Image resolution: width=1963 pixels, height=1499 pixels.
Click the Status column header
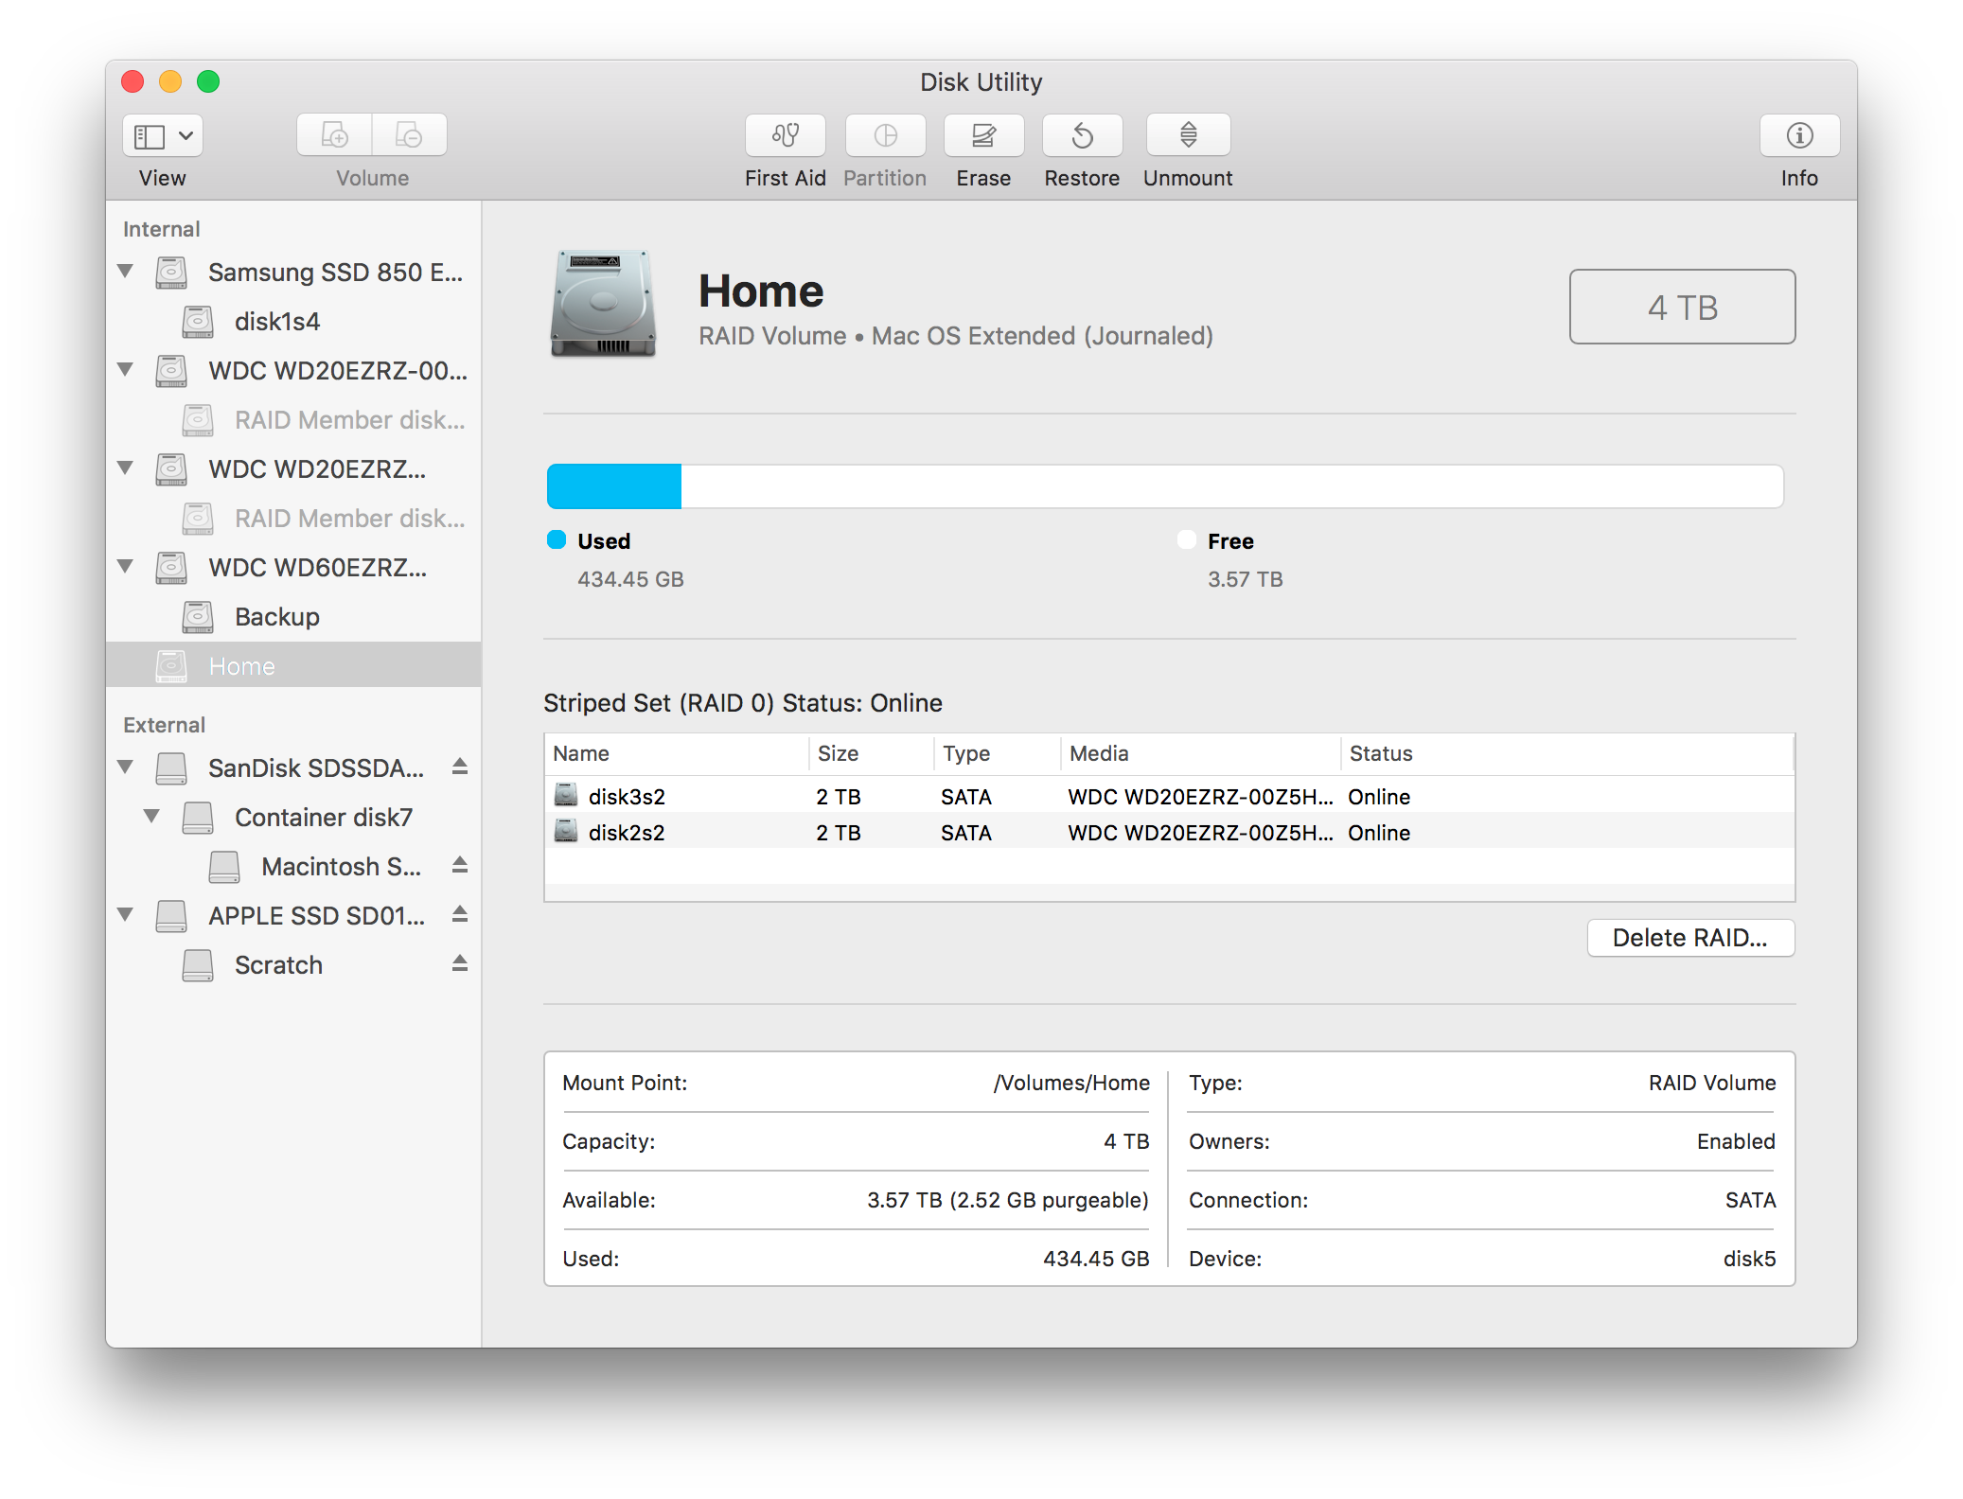point(1567,753)
